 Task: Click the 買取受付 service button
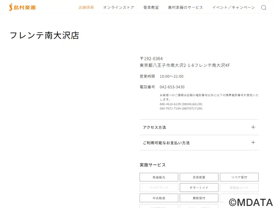199,198
